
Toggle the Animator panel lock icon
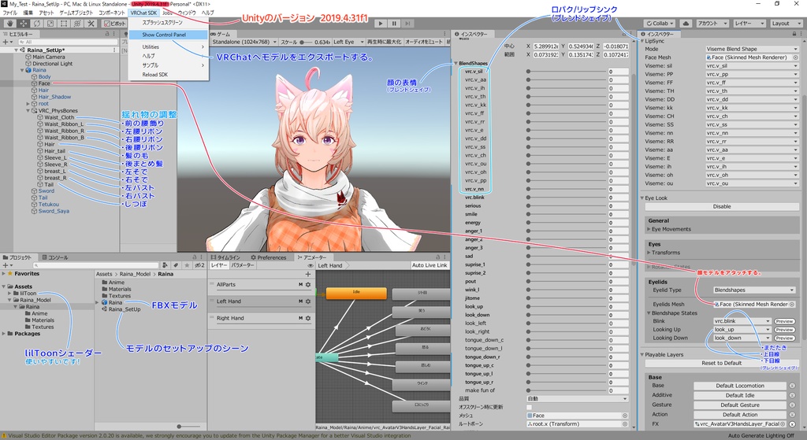(x=437, y=257)
